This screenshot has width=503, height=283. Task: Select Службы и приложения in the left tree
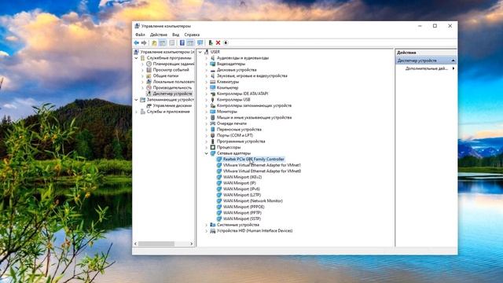pyautogui.click(x=168, y=112)
